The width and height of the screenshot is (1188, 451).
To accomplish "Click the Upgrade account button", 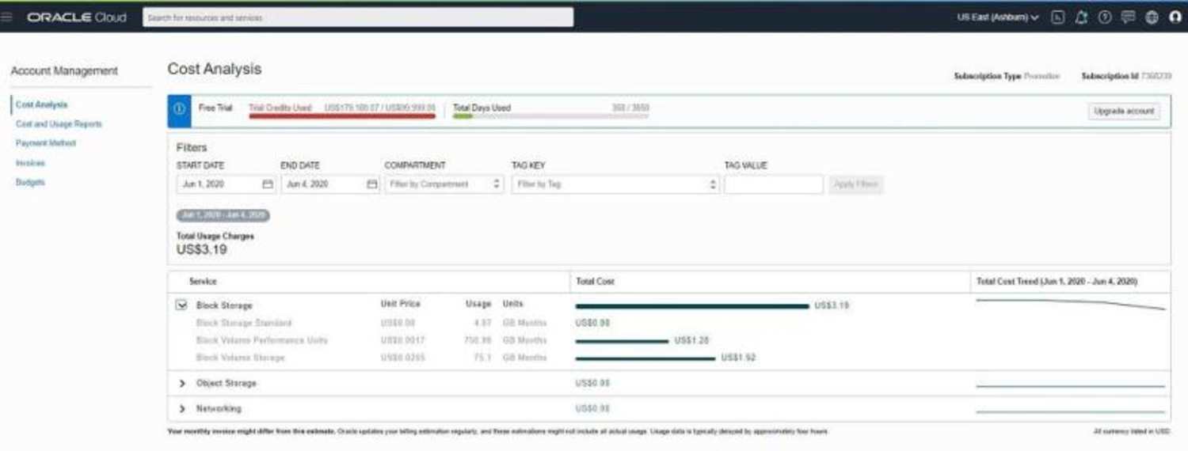I will pos(1124,112).
